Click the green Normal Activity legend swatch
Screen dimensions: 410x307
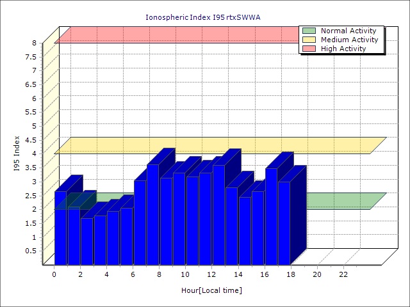[309, 31]
